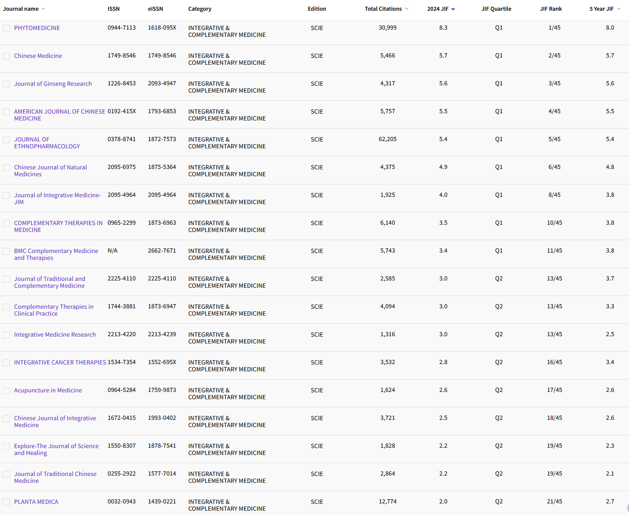The width and height of the screenshot is (629, 515).
Task: Open the 5 Year JIF sort dropdown
Action: point(619,9)
